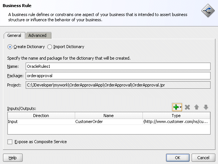The height and width of the screenshot is (164, 218).
Task: Click the Business Rule diamond icon in the header
Action: coord(208,10)
